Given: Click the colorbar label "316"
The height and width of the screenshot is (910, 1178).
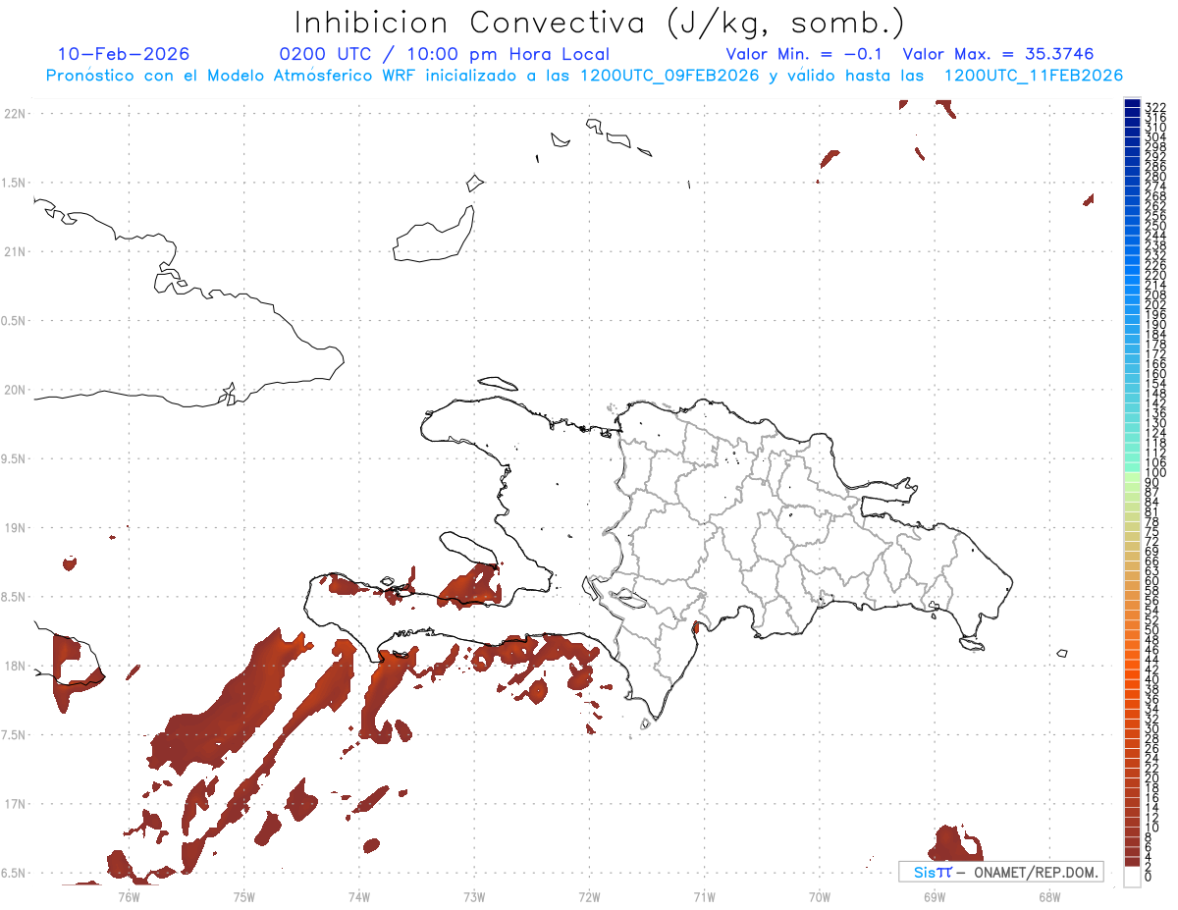Looking at the screenshot, I should 1155,117.
